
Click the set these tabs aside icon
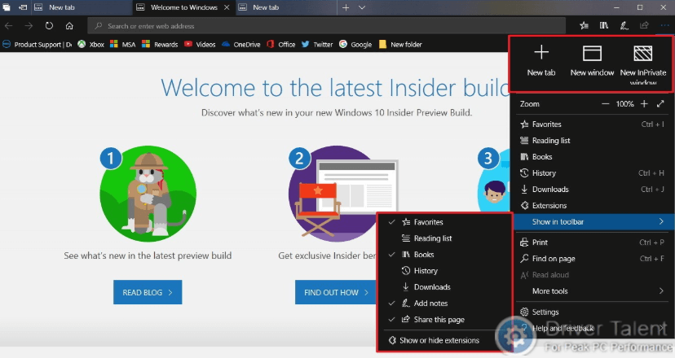[x=22, y=7]
